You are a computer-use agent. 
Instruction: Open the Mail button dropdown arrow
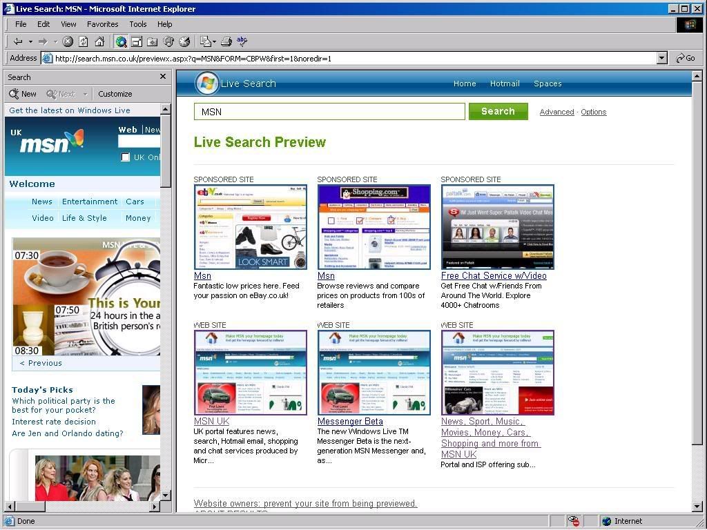tap(214, 42)
